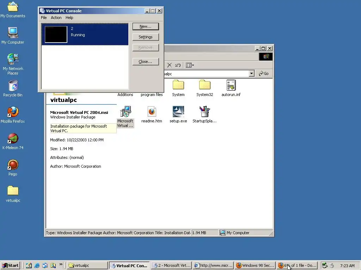
Task: Select the System32 folder
Action: [x=205, y=88]
